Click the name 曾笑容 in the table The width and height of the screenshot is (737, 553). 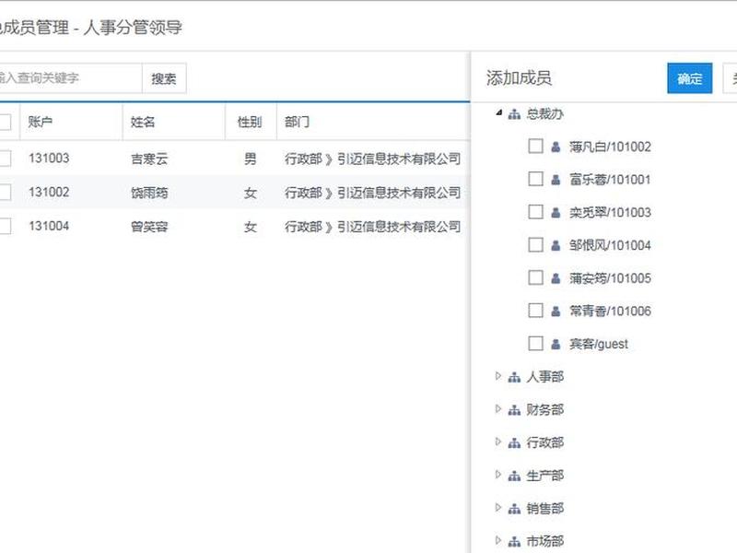pos(149,227)
